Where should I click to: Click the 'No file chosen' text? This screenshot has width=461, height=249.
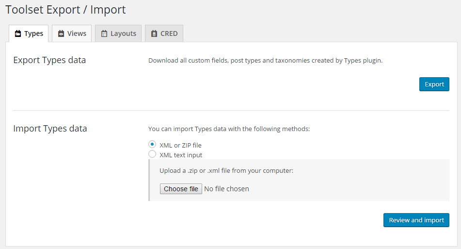click(226, 189)
